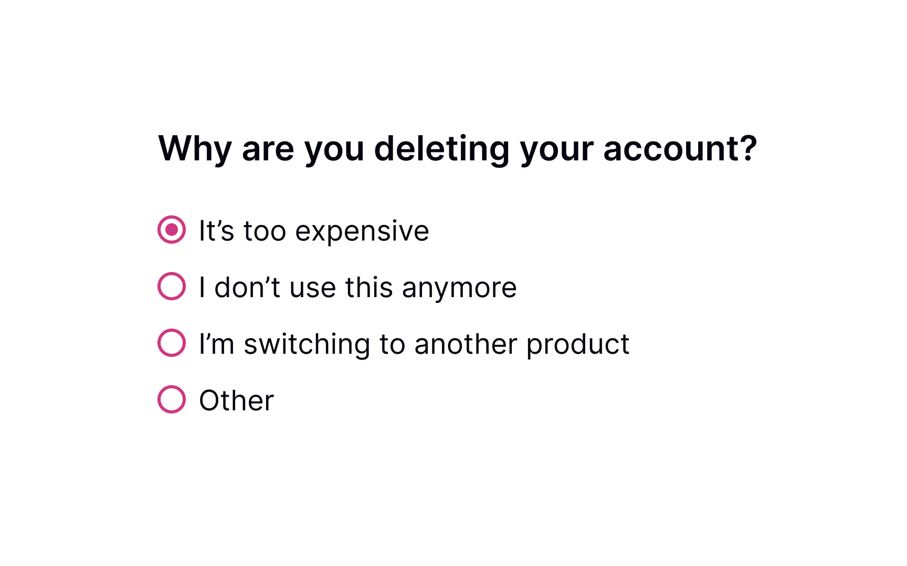Click the "Other" option label text
The width and height of the screenshot is (907, 566).
[236, 400]
